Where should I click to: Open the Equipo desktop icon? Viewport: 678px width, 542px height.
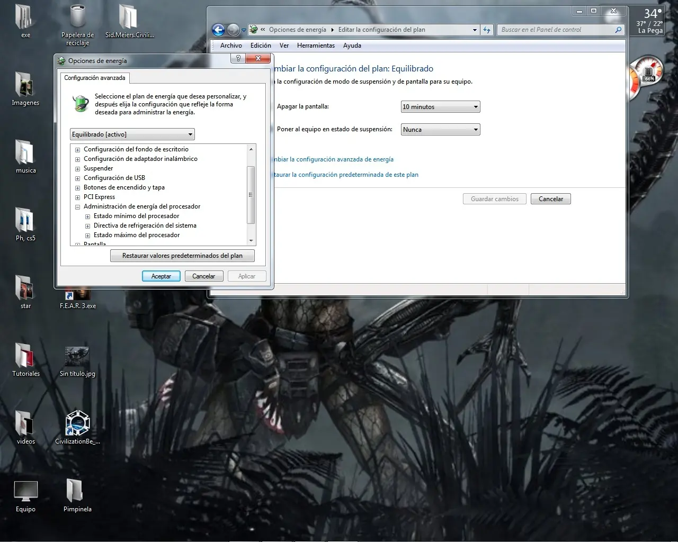25,495
